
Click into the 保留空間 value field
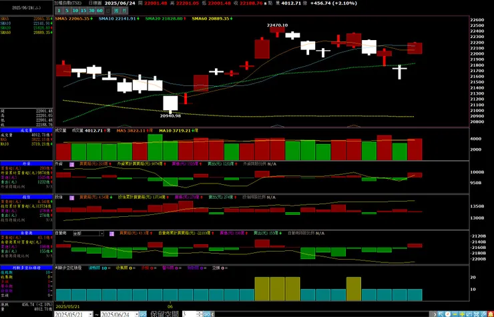tap(189, 314)
